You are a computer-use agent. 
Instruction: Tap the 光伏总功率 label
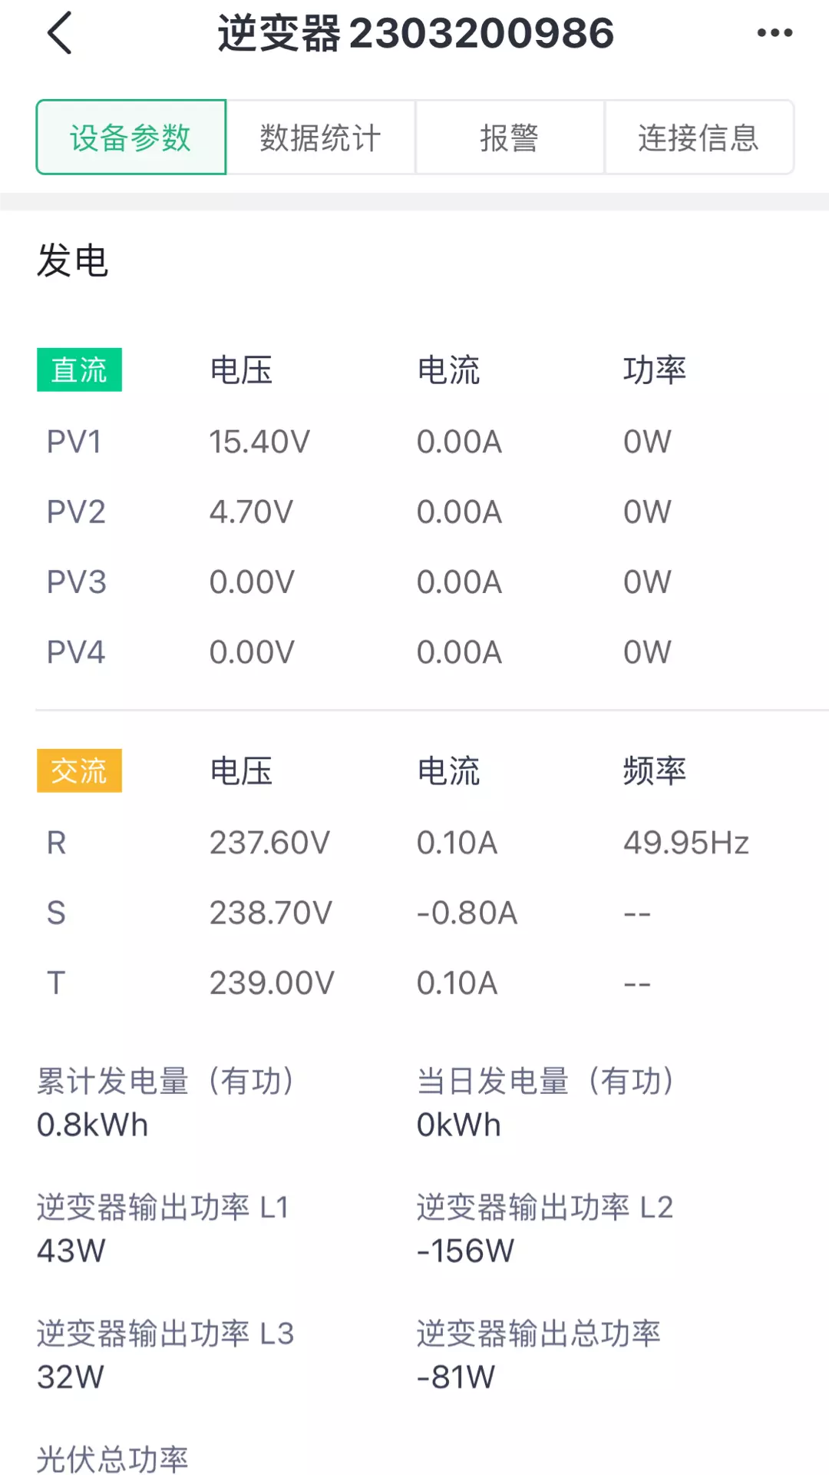click(x=112, y=1459)
